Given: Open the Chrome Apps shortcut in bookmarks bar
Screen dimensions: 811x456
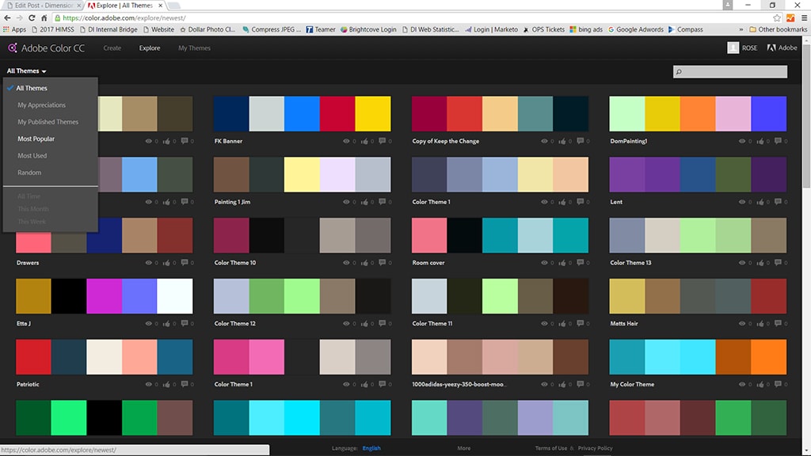Looking at the screenshot, I should (x=13, y=29).
